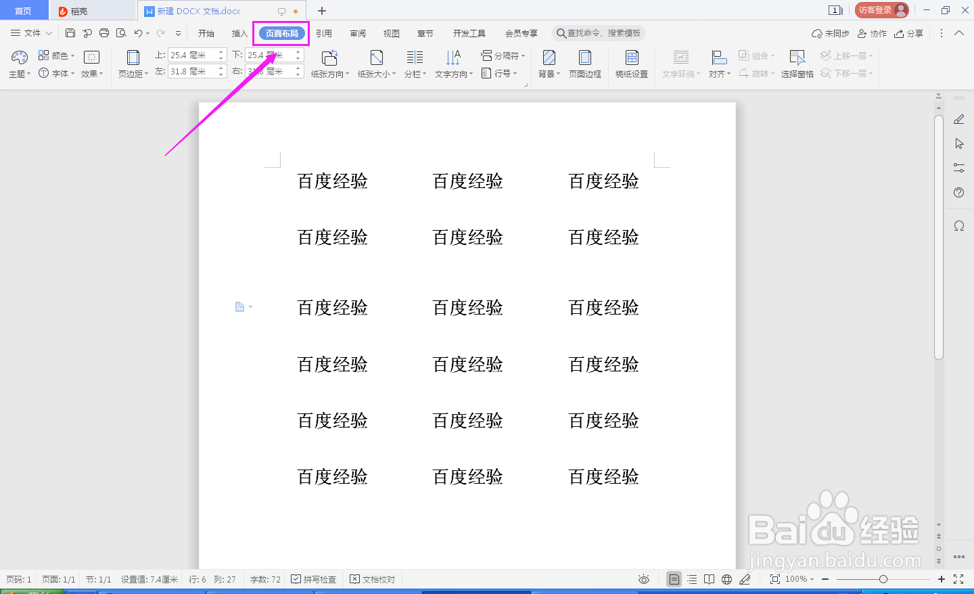The image size is (974, 594).
Task: Click 访客登录 guest login button
Action: point(882,10)
